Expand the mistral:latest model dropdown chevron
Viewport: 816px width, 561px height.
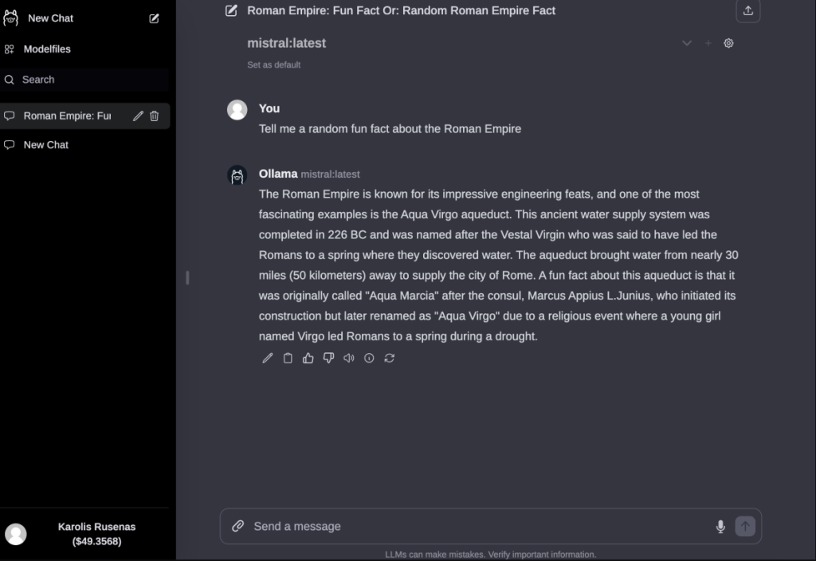(686, 43)
